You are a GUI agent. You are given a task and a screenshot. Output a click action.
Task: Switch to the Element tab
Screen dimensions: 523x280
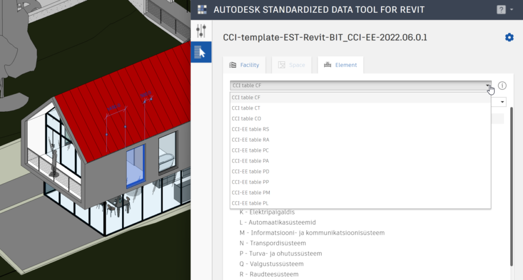[341, 65]
